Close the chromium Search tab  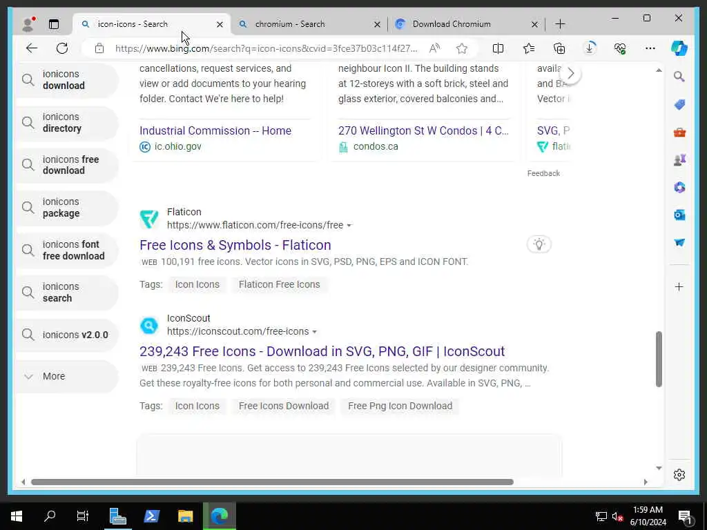tap(377, 24)
